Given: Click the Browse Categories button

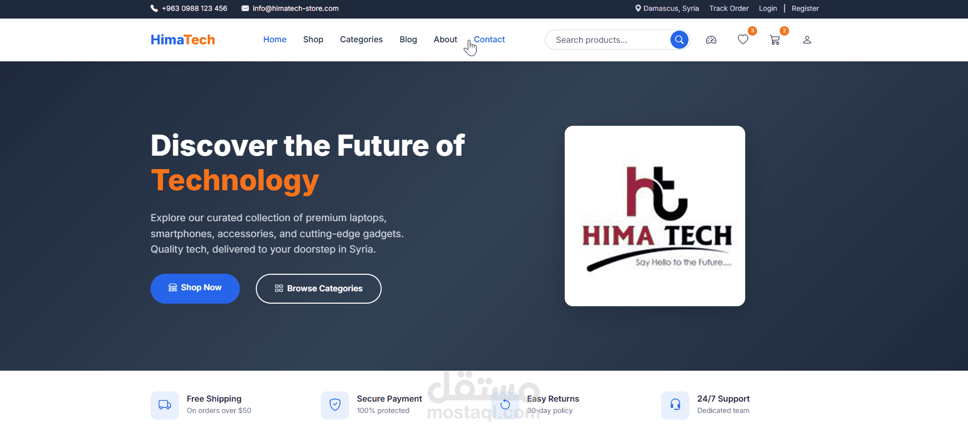Looking at the screenshot, I should coord(319,289).
